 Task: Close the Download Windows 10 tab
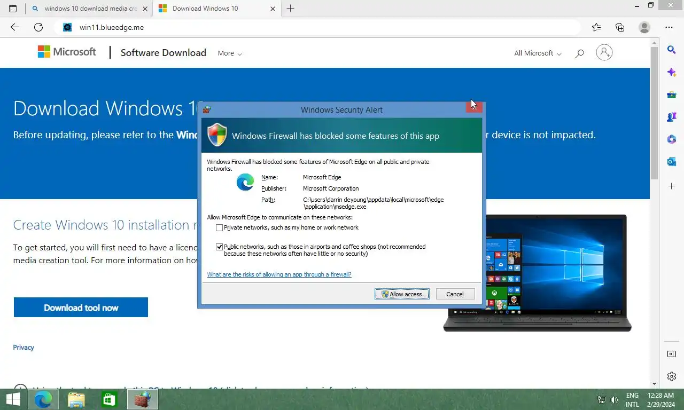click(273, 9)
